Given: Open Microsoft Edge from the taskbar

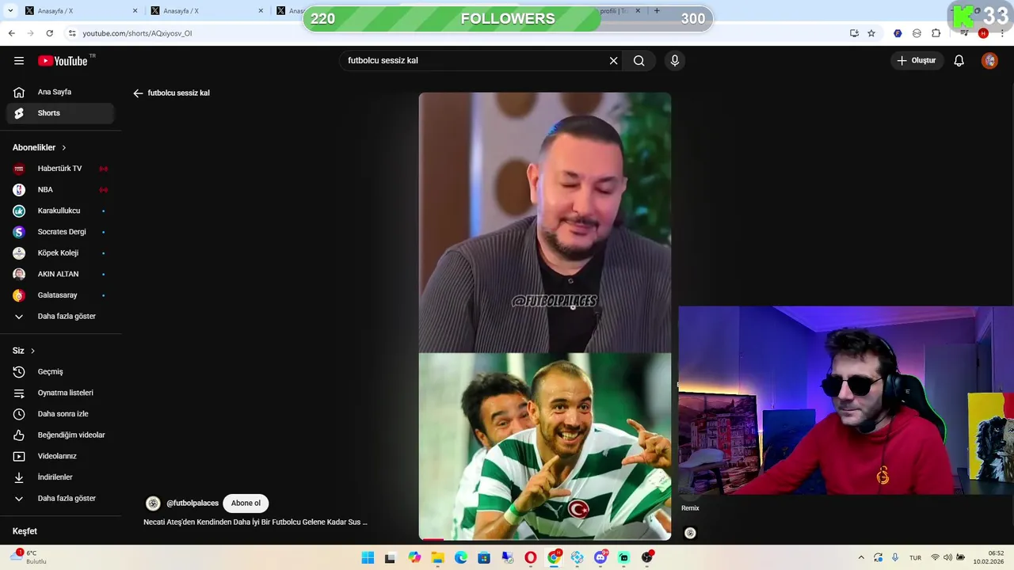Looking at the screenshot, I should [x=460, y=558].
